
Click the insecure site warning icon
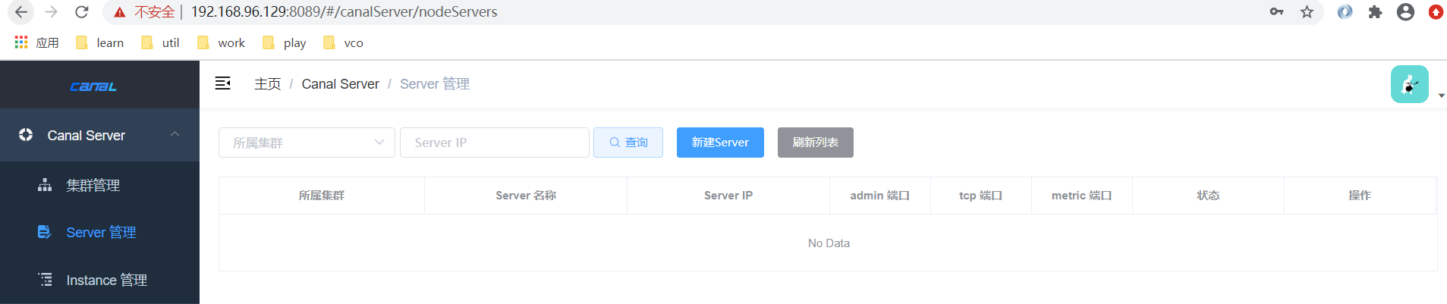coord(120,12)
